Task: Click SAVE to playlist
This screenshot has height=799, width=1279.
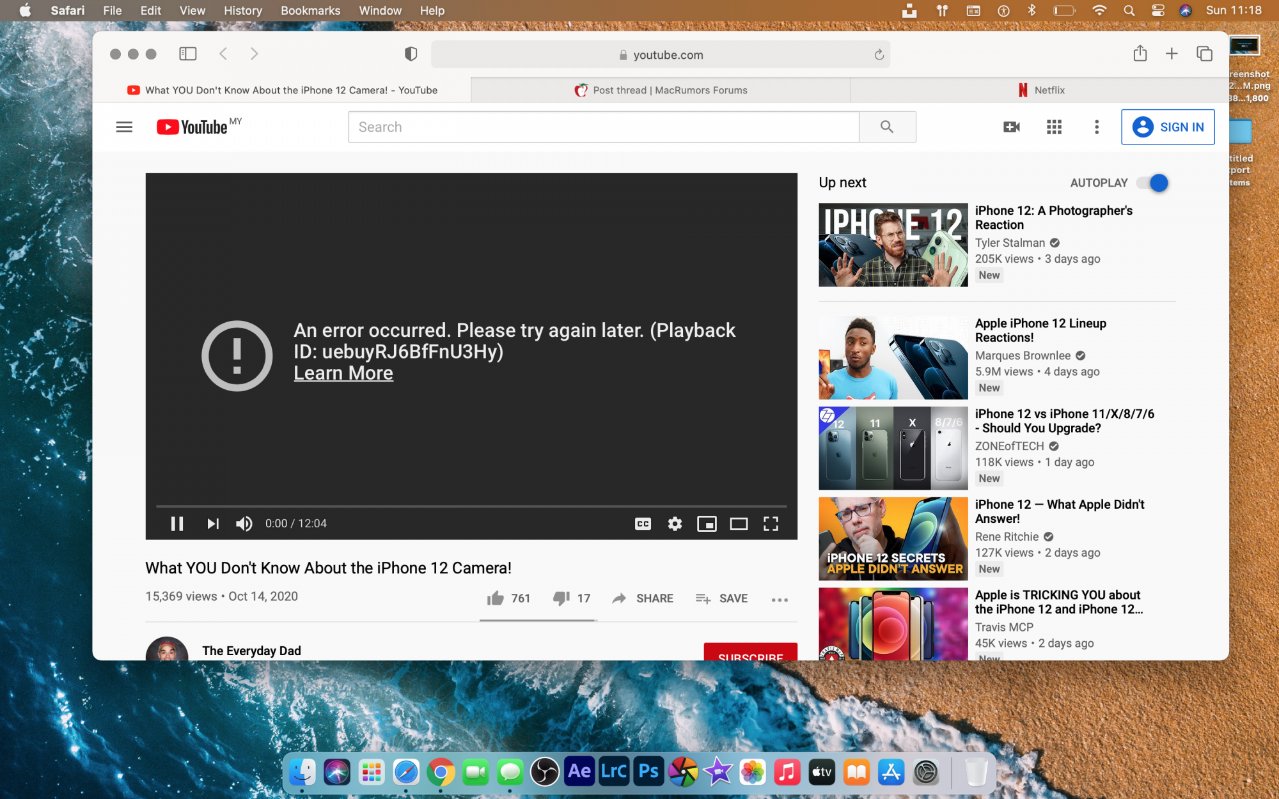Action: click(x=721, y=598)
